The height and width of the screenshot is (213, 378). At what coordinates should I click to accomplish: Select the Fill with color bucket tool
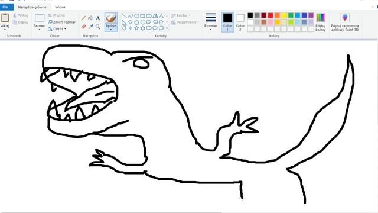tap(90, 18)
